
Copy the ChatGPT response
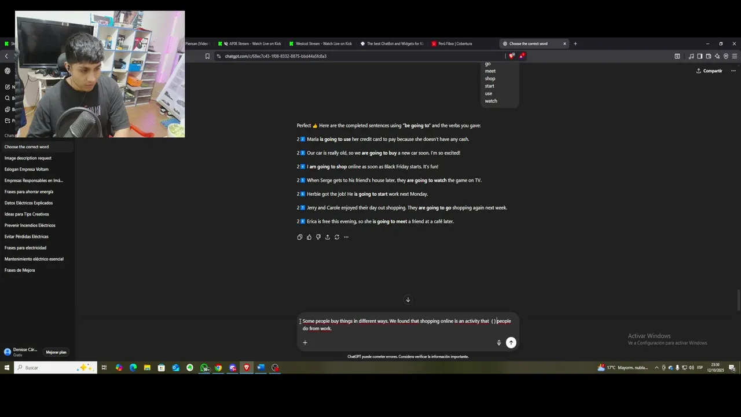tap(299, 237)
